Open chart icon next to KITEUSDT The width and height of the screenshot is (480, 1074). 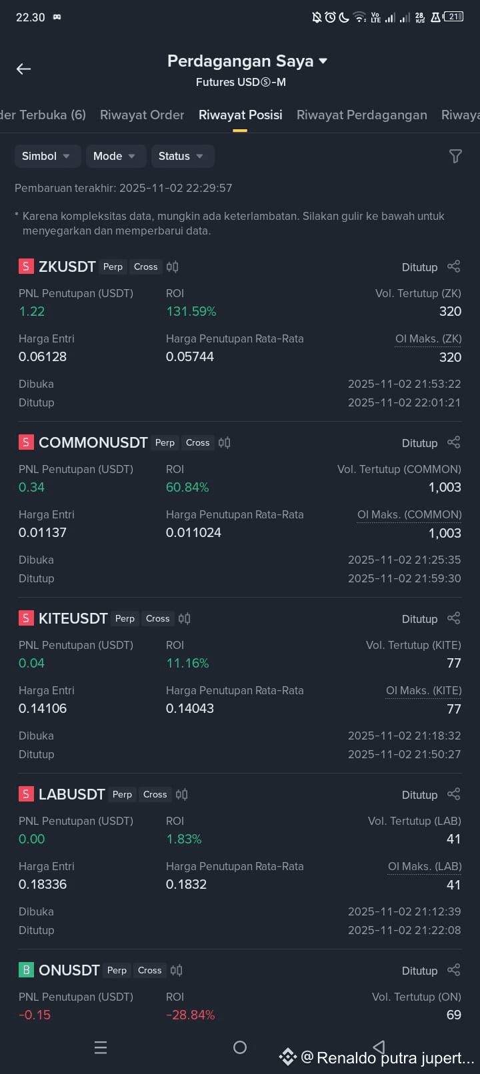pos(185,618)
